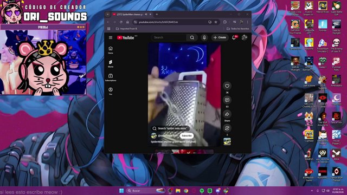The height and width of the screenshot is (195, 347).
Task: Expand the tab search dropdown
Action: click(108, 15)
